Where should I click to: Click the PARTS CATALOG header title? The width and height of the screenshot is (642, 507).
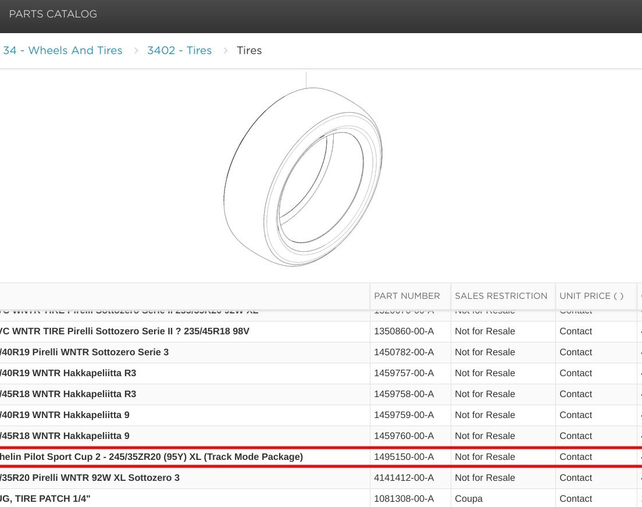click(x=53, y=14)
